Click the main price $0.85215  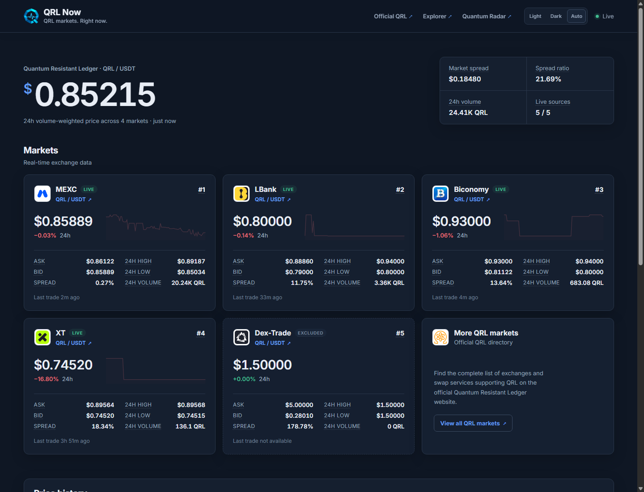point(89,94)
